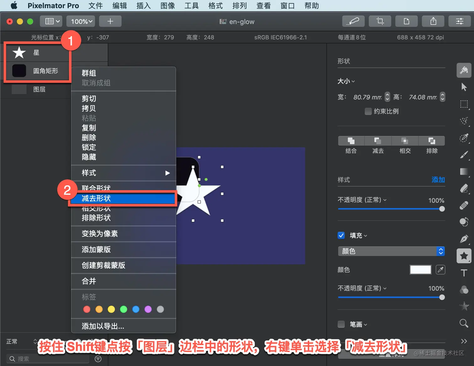This screenshot has width=474, height=366.
Task: Choose the Eraser tool
Action: click(464, 188)
